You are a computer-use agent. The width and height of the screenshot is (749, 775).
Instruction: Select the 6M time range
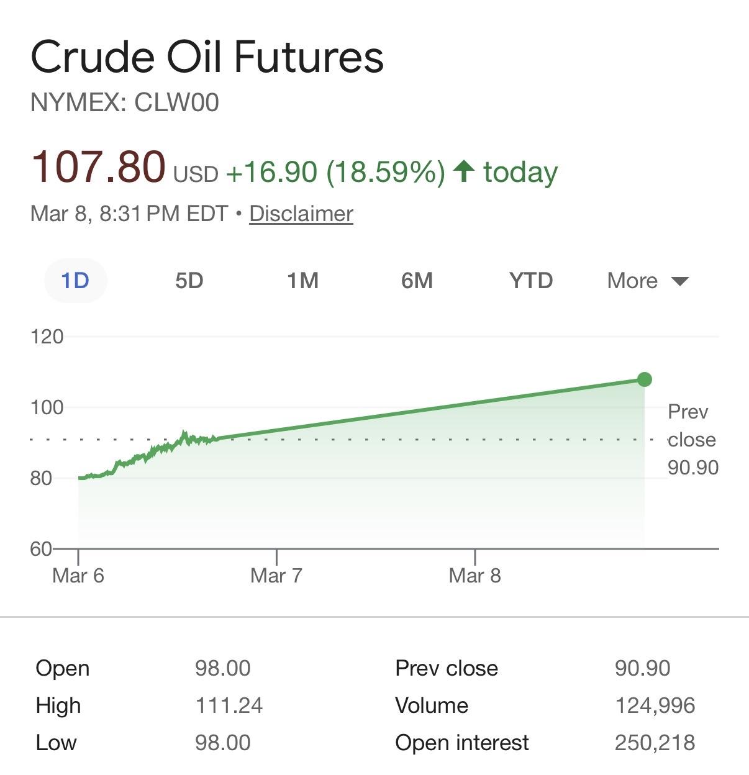[417, 281]
